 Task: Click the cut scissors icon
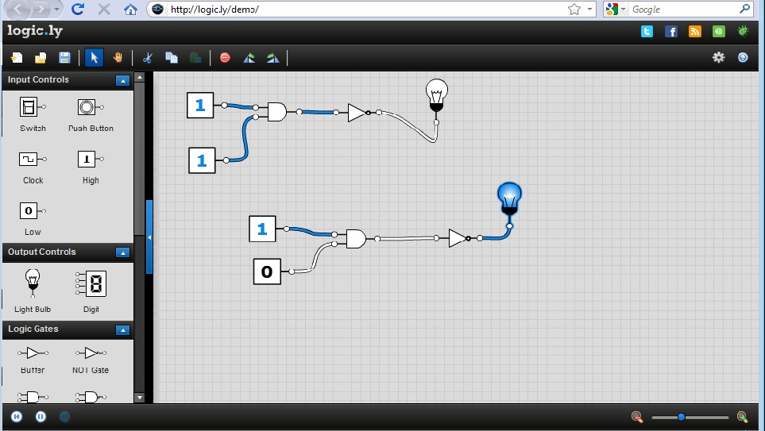(x=147, y=58)
